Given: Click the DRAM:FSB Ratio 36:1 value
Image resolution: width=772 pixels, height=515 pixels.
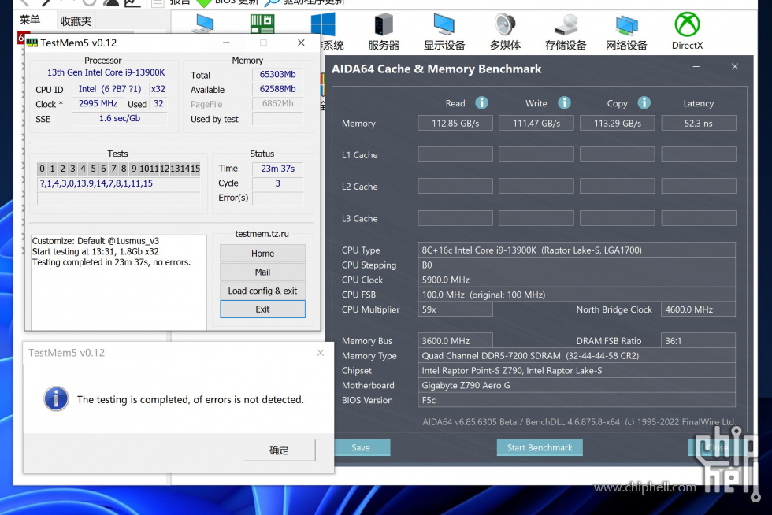Looking at the screenshot, I should [698, 341].
